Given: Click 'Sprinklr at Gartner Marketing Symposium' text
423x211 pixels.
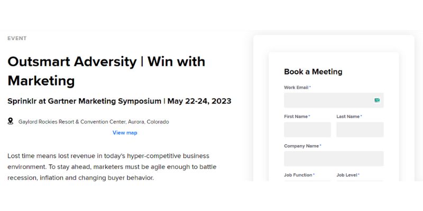Looking at the screenshot, I should pos(85,101).
